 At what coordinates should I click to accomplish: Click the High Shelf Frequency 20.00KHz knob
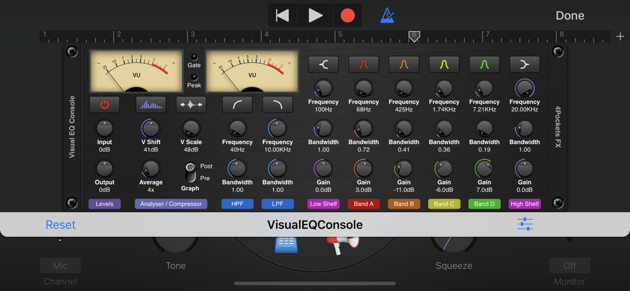(525, 89)
